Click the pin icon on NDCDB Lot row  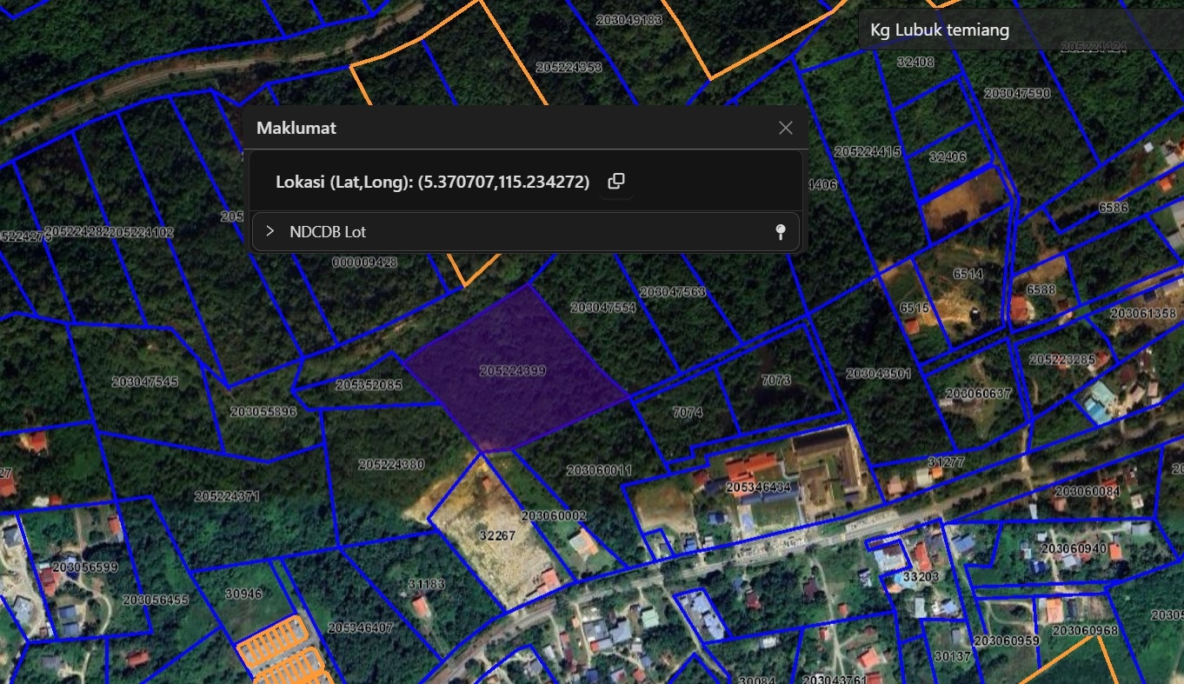click(780, 232)
